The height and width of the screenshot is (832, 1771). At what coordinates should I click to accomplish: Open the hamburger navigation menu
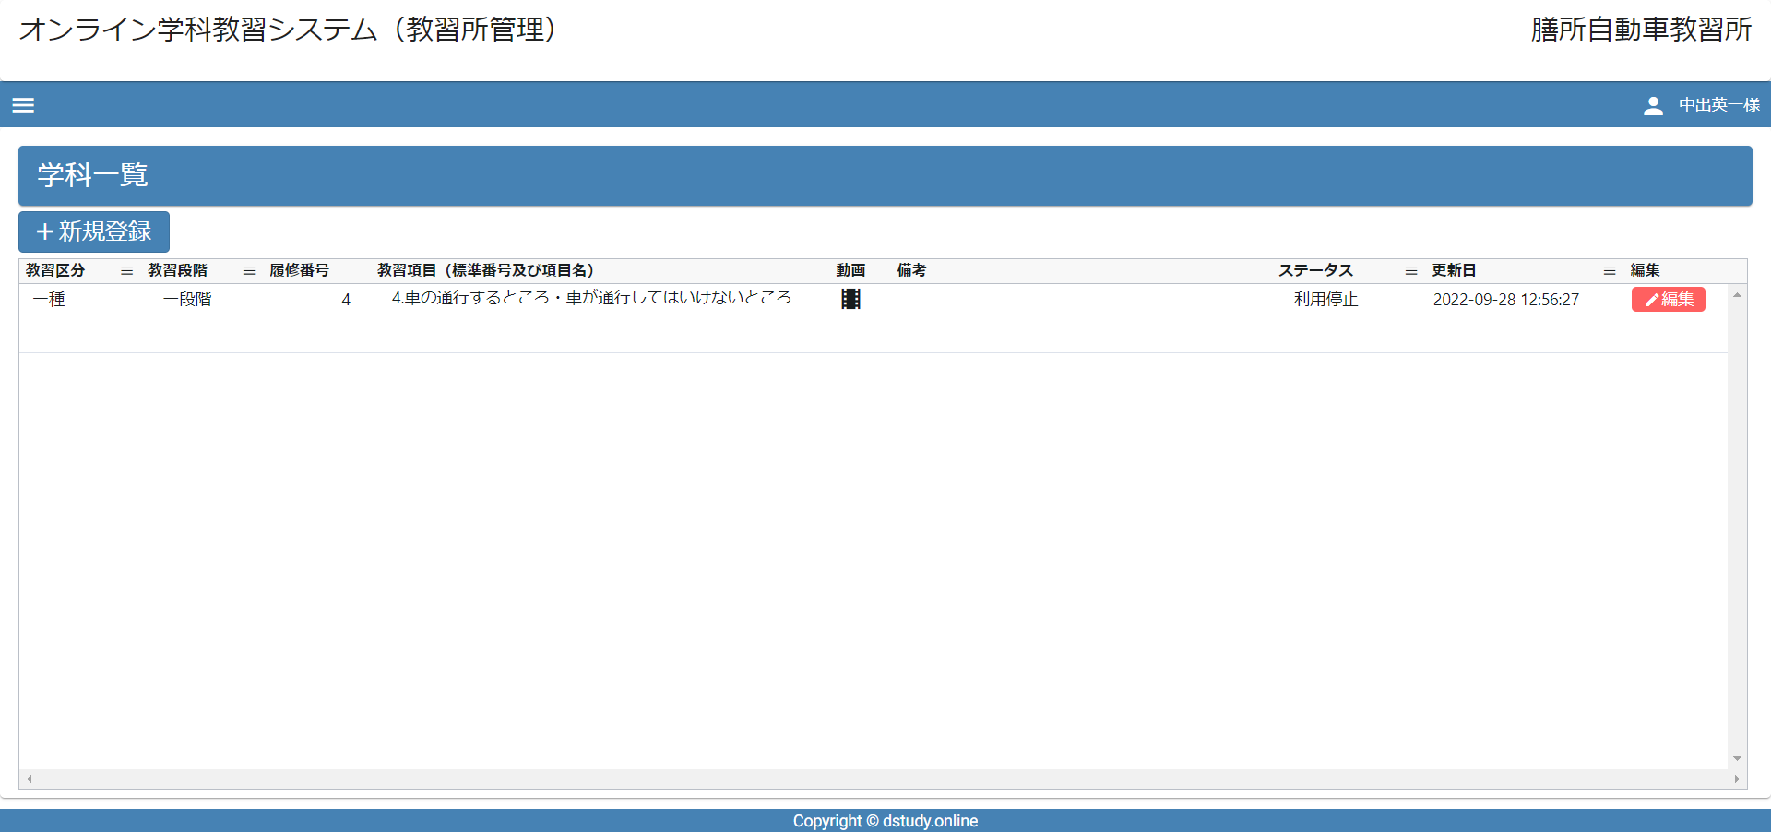[23, 105]
